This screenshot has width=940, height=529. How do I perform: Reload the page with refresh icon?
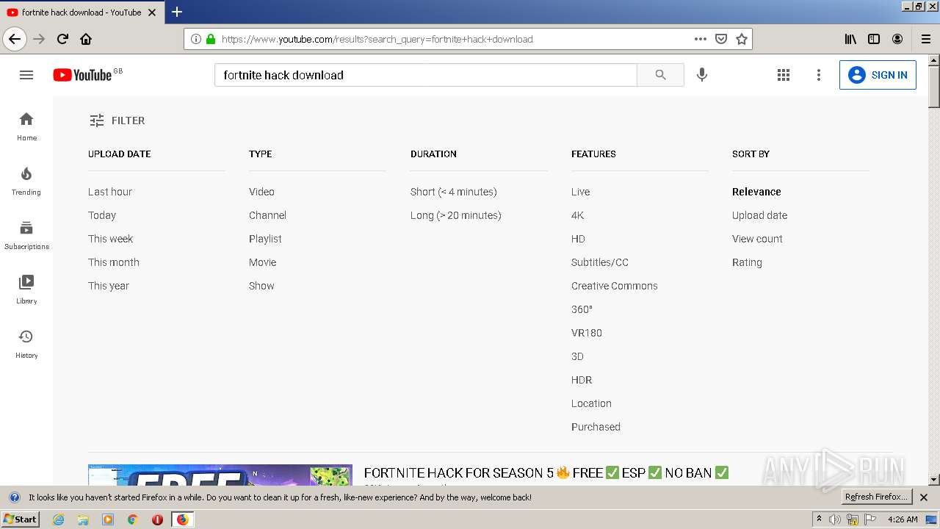point(62,39)
